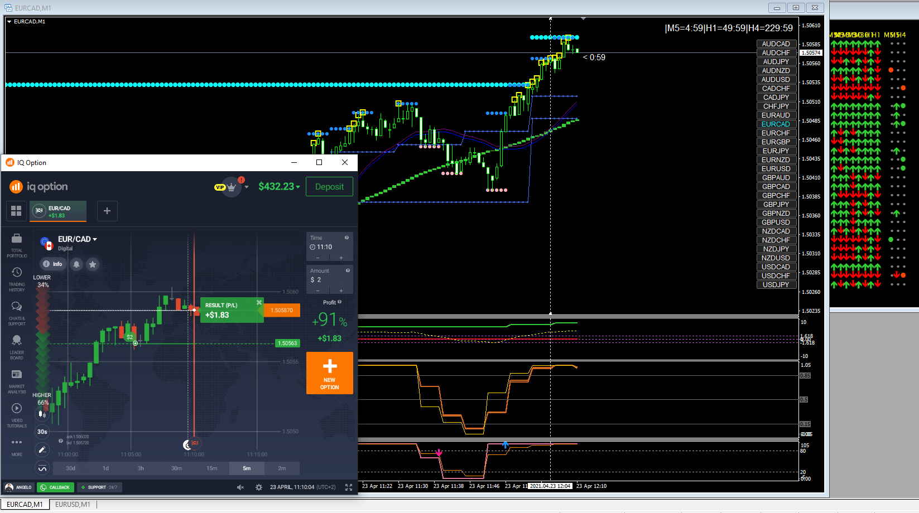Image resolution: width=919 pixels, height=513 pixels.
Task: Select the 2m chart range
Action: pyautogui.click(x=282, y=468)
